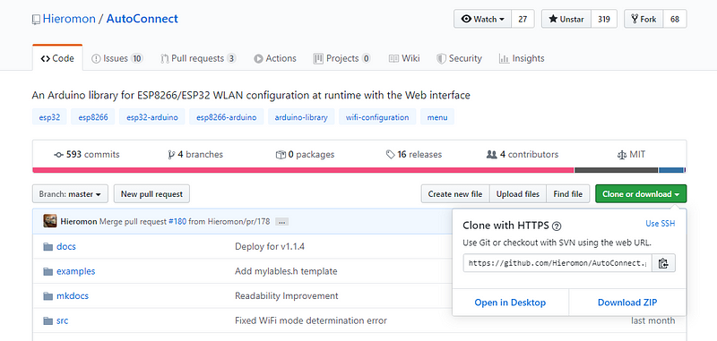Image resolution: width=717 pixels, height=341 pixels.
Task: Click the pink language bar segment
Action: pos(303,170)
